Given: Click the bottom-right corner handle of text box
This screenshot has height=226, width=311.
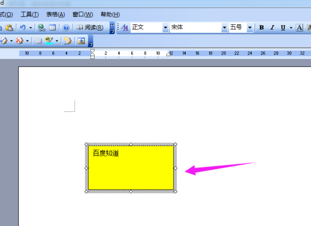Looking at the screenshot, I should pyautogui.click(x=175, y=191).
